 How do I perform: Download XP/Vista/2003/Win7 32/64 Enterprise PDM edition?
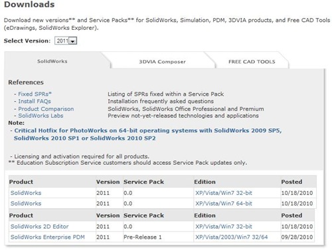tap(231, 237)
